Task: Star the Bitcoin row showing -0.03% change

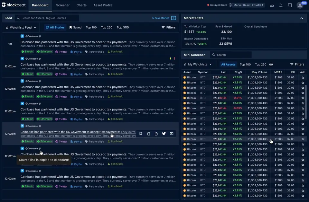Action: click(303, 108)
